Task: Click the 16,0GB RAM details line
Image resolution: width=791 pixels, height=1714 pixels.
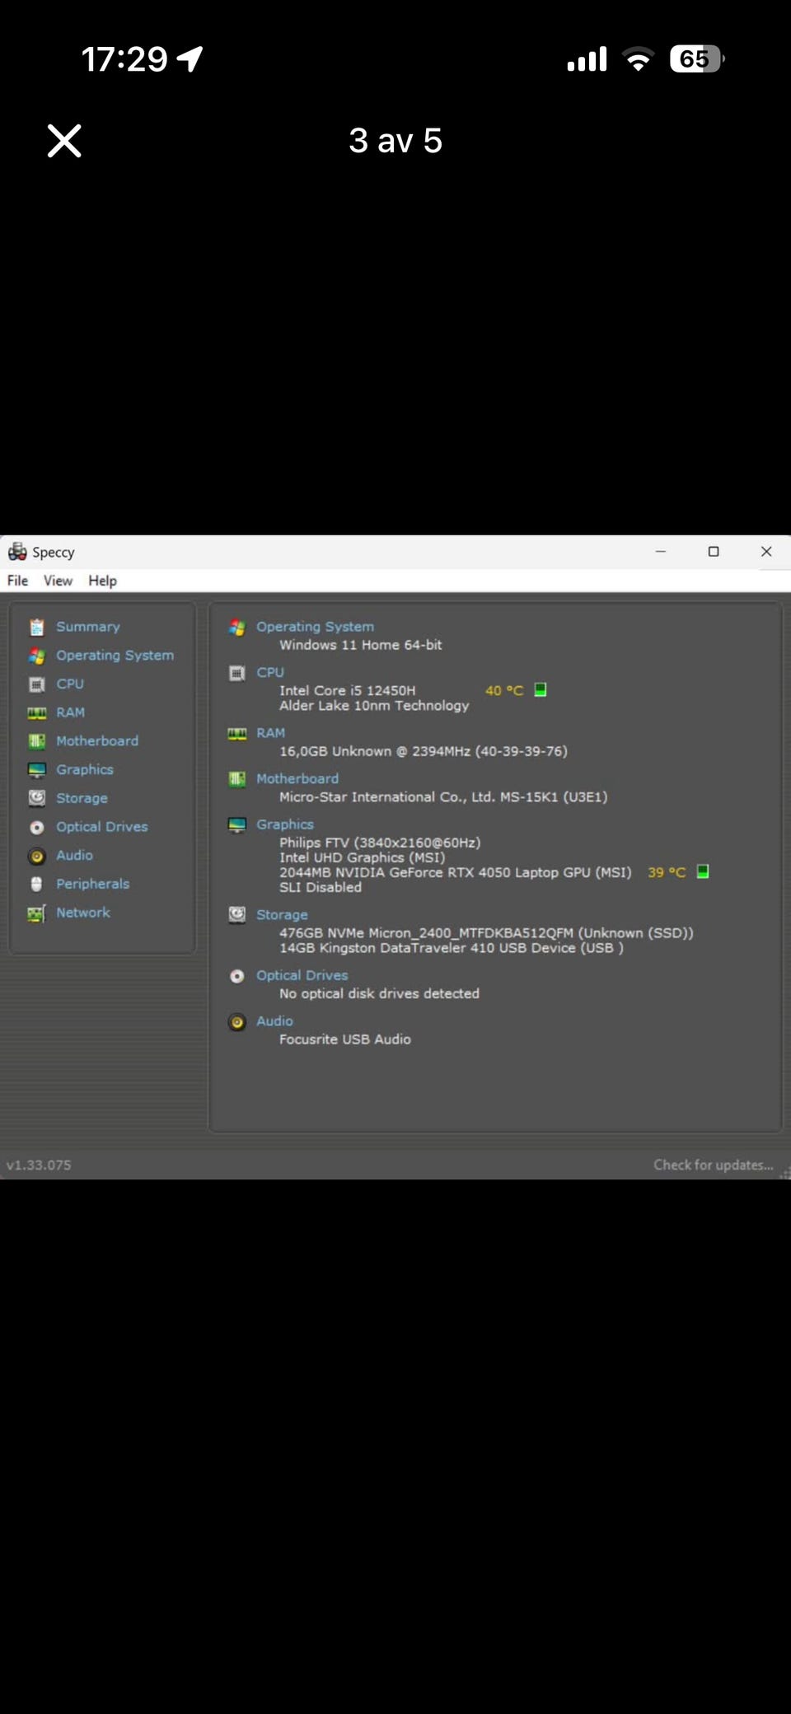Action: pos(424,751)
